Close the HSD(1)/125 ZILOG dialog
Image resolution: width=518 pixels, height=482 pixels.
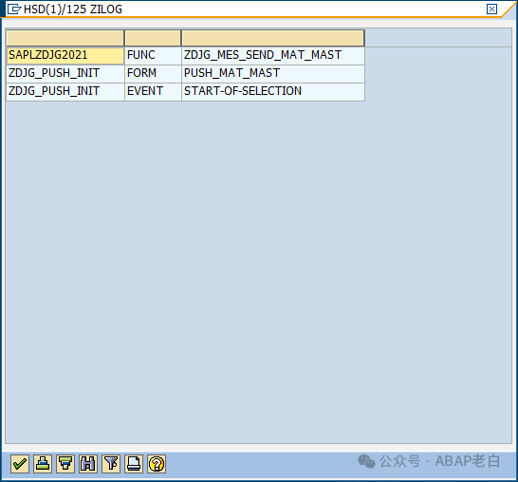tap(491, 9)
